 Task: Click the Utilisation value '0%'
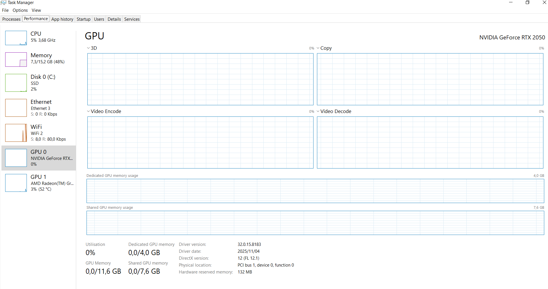[x=90, y=253]
